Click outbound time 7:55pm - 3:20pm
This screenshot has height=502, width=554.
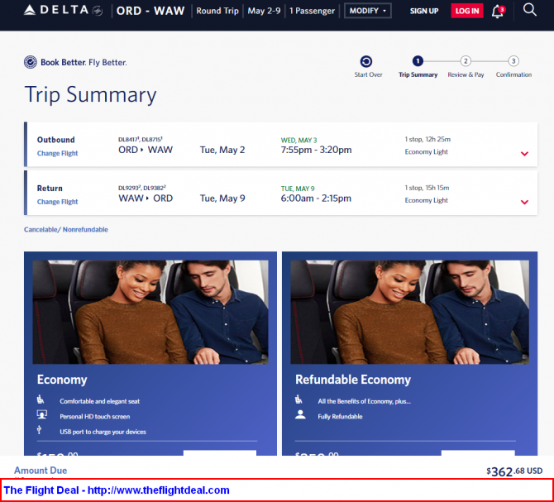316,150
